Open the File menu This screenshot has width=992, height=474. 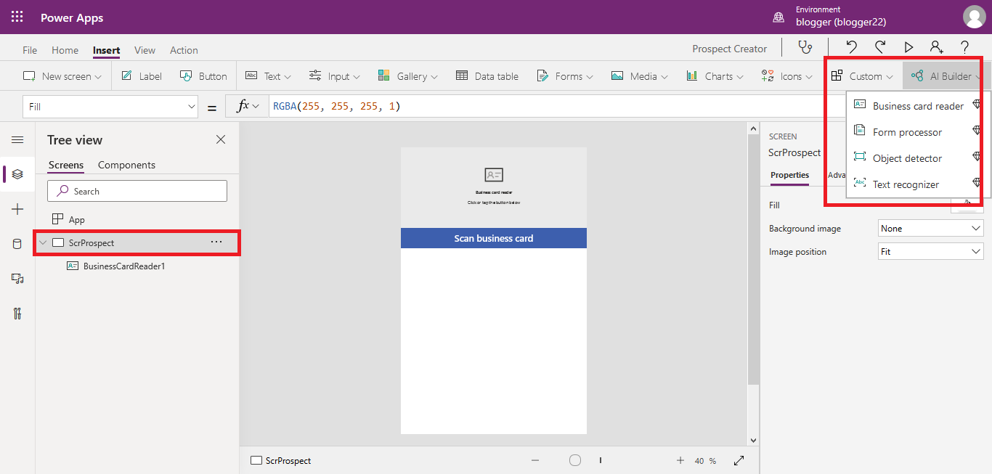coord(30,50)
